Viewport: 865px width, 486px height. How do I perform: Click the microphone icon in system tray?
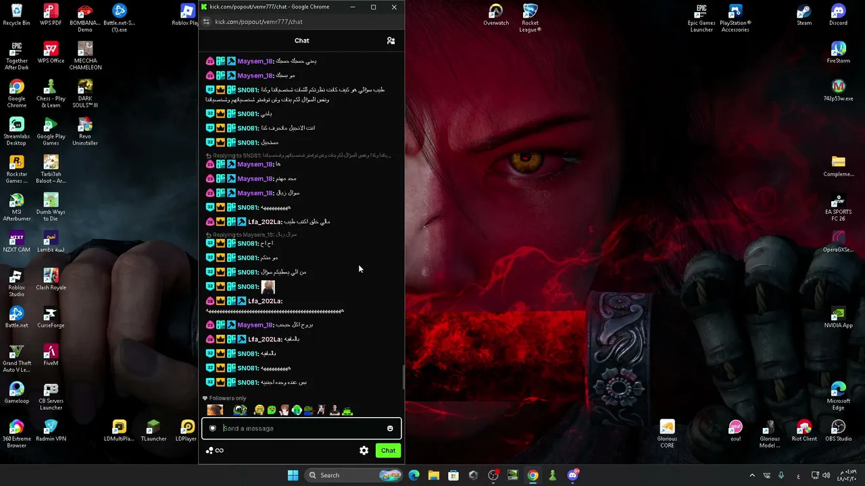781,475
